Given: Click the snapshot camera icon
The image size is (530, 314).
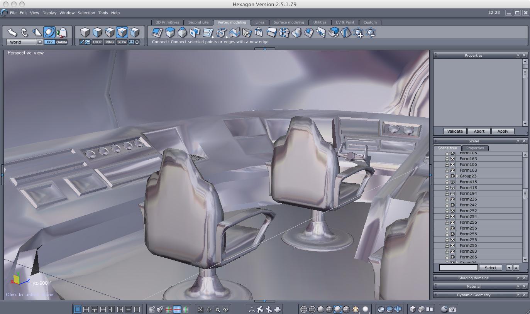Looking at the screenshot, I should tap(453, 309).
